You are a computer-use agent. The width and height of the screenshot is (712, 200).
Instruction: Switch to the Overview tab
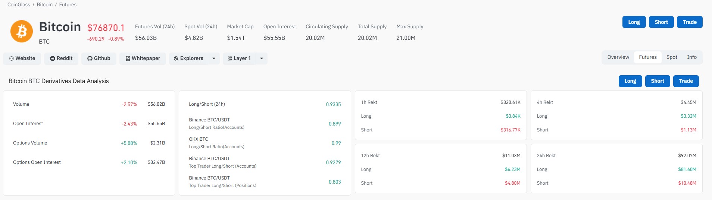618,57
